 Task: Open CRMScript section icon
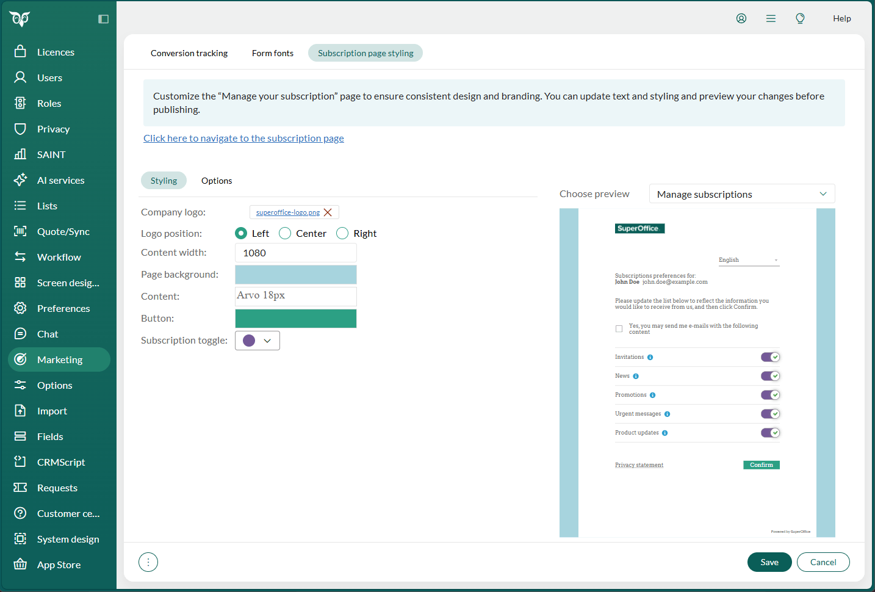(20, 462)
